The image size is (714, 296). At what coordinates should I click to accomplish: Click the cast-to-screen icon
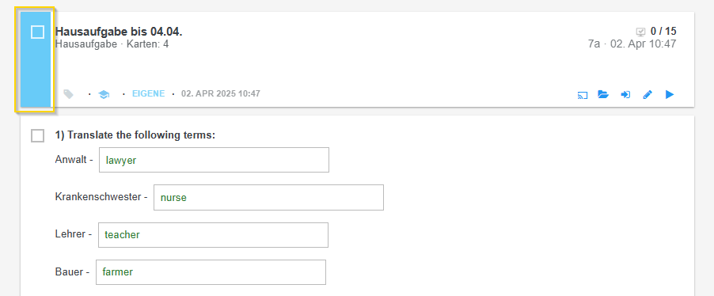point(582,95)
